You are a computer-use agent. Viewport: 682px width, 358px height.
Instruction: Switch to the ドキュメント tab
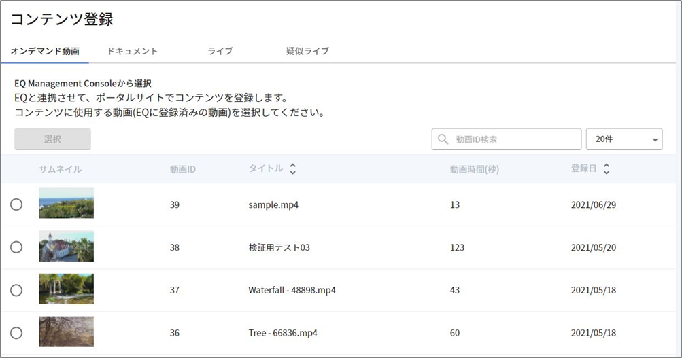(x=132, y=51)
